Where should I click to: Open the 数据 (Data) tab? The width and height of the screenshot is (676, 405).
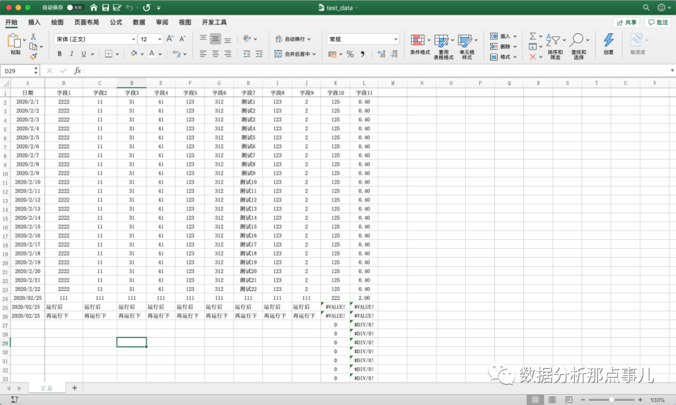point(139,23)
